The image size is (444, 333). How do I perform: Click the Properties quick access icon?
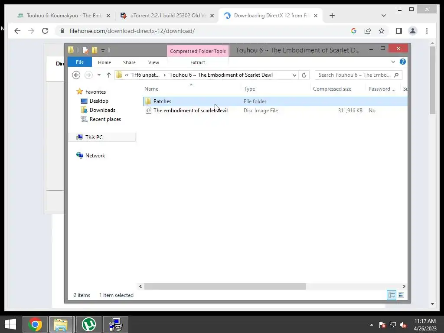coord(85,50)
